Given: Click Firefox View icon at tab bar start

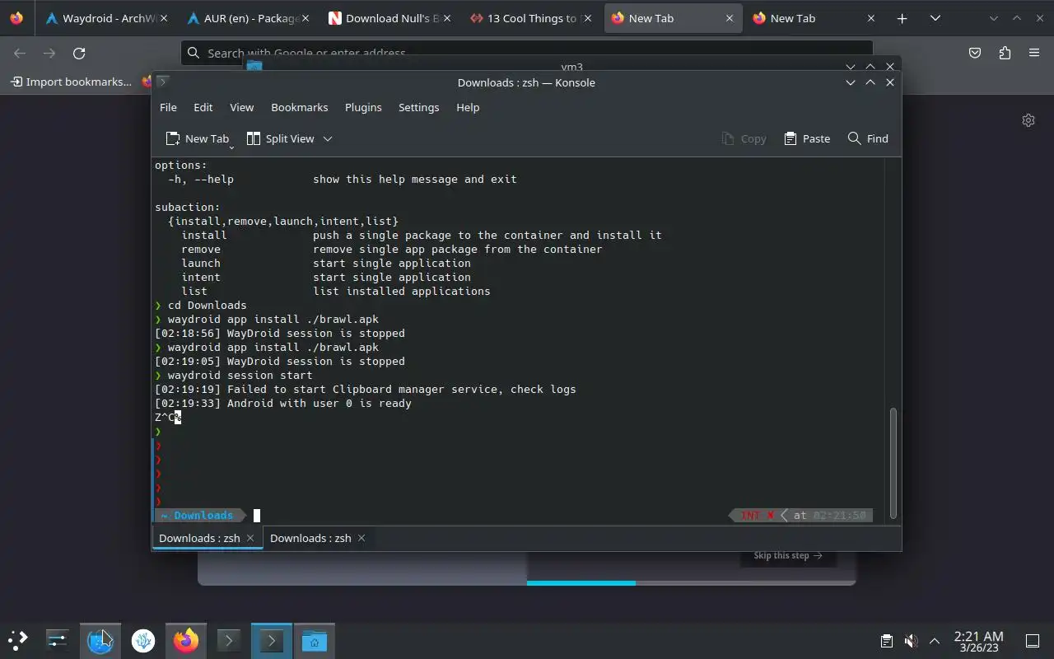Looking at the screenshot, I should [16, 18].
